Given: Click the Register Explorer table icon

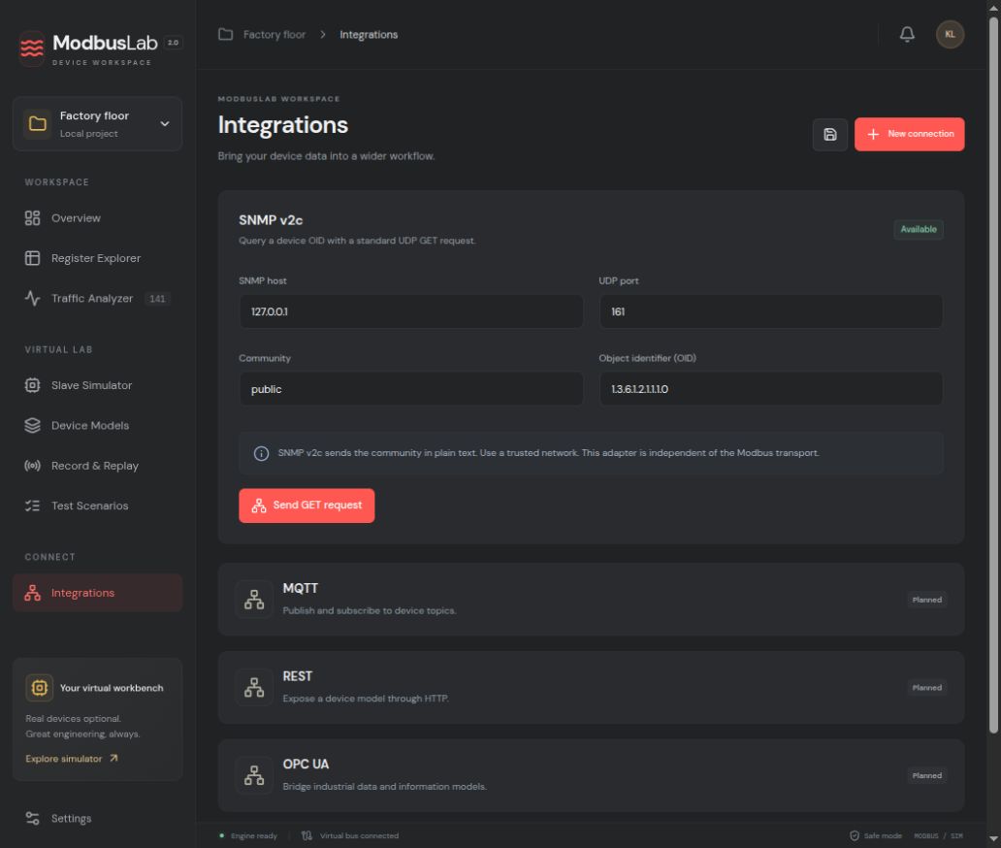Looking at the screenshot, I should pyautogui.click(x=33, y=258).
